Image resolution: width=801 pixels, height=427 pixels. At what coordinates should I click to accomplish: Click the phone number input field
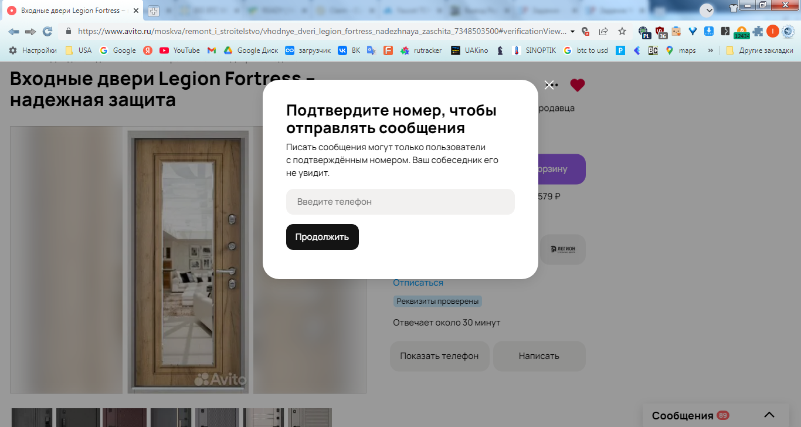pyautogui.click(x=400, y=202)
